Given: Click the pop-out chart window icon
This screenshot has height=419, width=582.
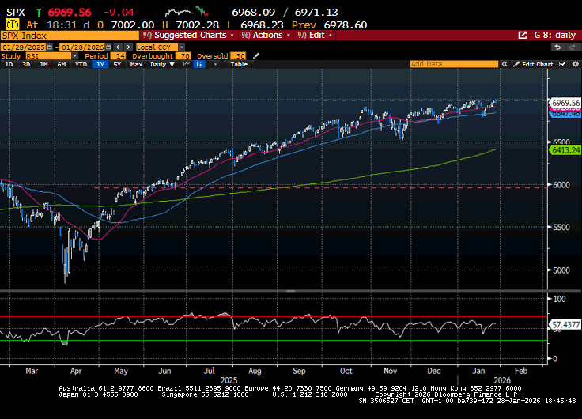Looking at the screenshot, I should point(522,36).
